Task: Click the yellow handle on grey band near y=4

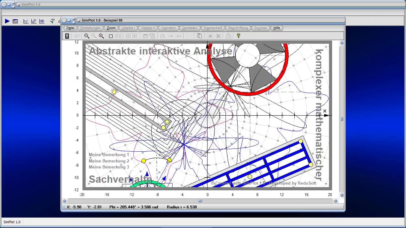Action: [x=114, y=92]
